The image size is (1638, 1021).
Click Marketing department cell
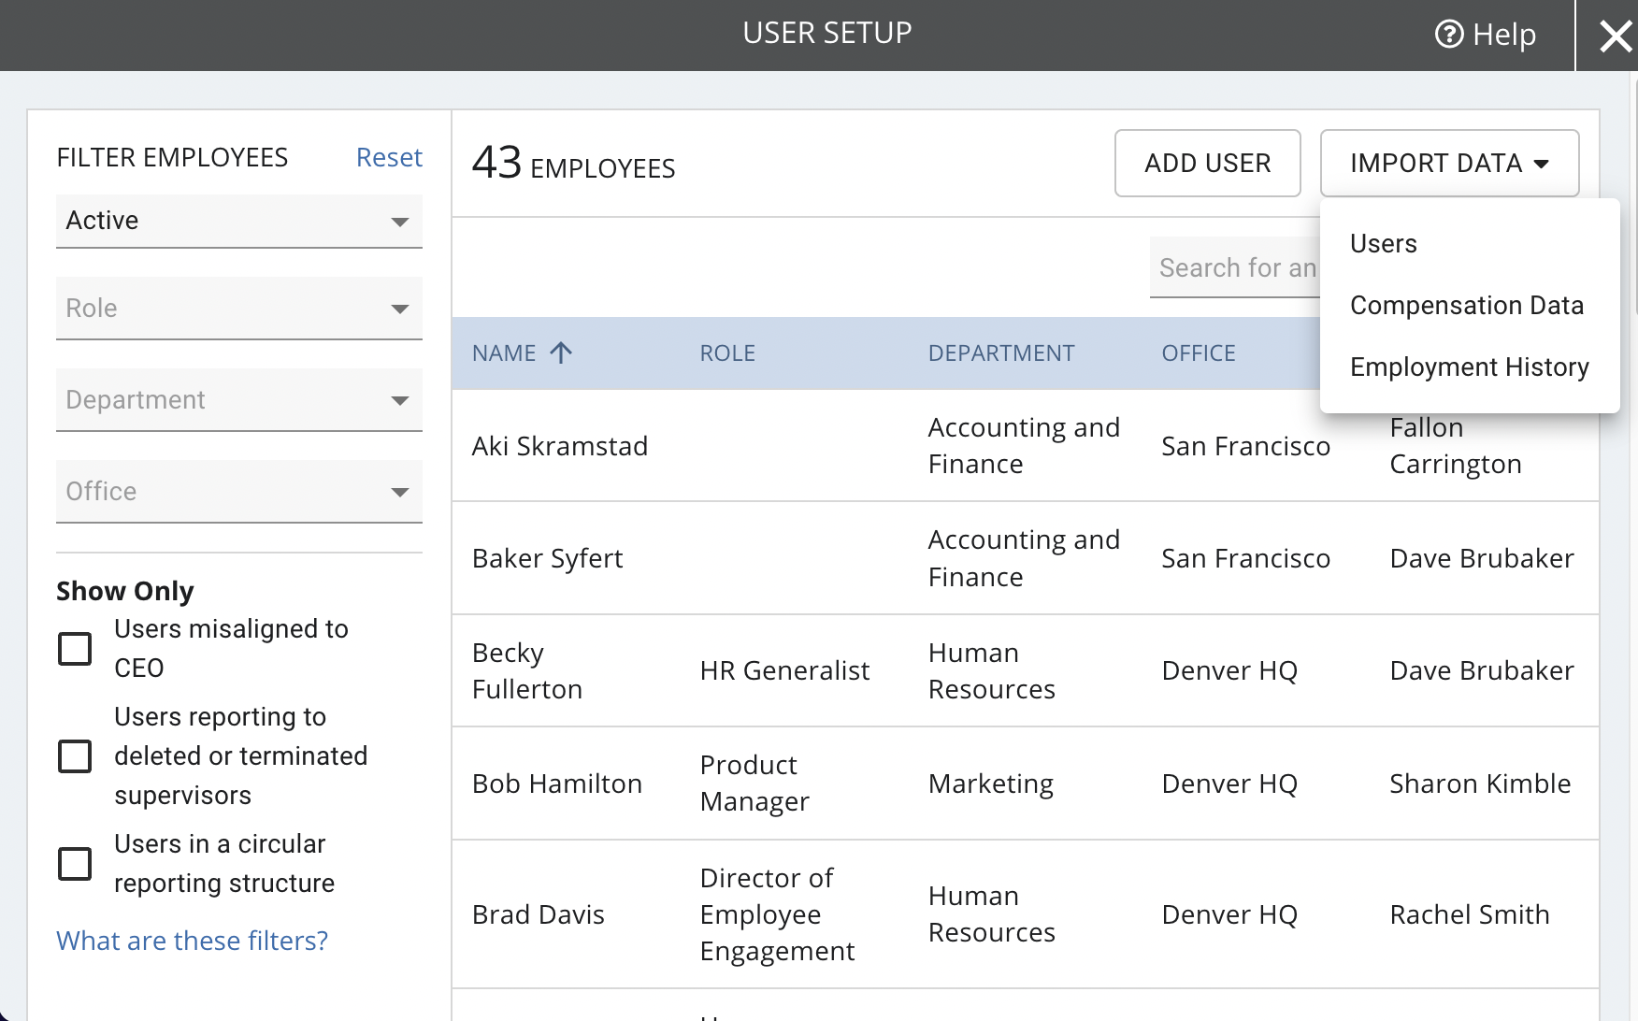[x=990, y=784]
